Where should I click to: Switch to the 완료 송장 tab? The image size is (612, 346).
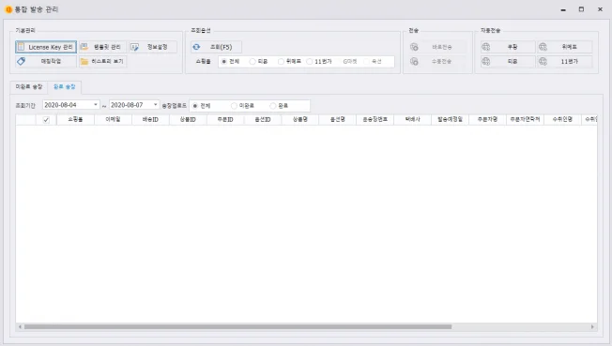click(x=65, y=87)
